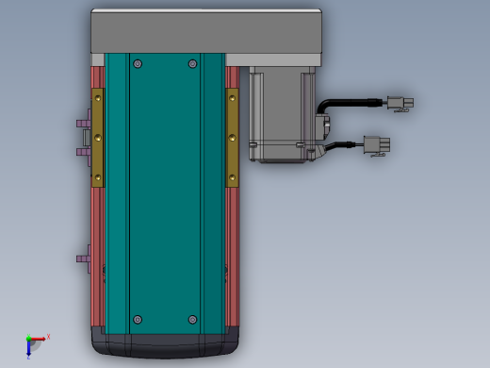Click the bottom-right screw on teal cover
This screenshot has height=368, width=490.
[x=192, y=320]
